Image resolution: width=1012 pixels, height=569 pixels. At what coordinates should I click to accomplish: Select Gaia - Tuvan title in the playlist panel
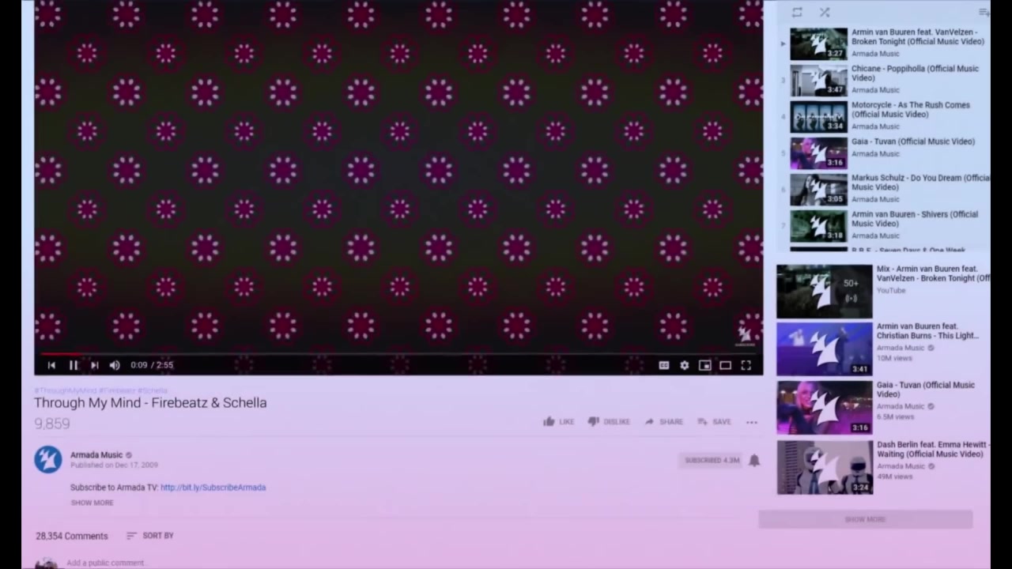[913, 141]
